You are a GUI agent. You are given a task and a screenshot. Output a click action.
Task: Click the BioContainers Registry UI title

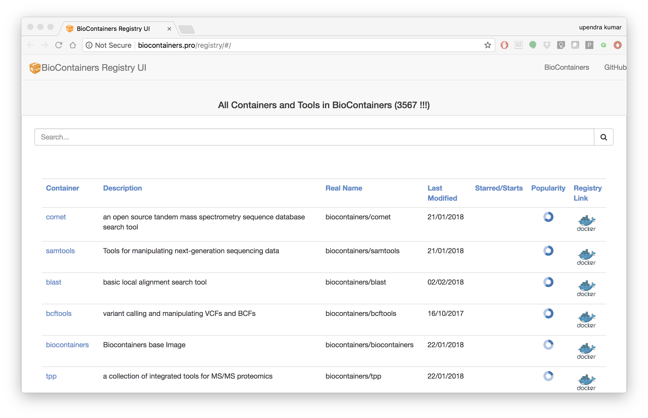tap(94, 67)
